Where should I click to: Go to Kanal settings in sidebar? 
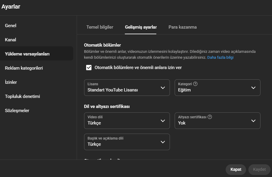(11, 40)
